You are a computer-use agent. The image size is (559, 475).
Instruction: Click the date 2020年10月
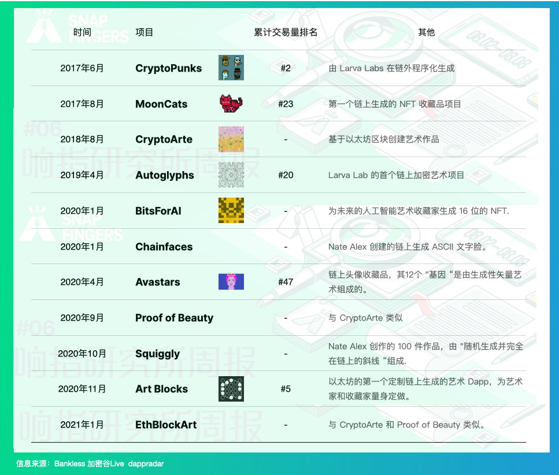click(82, 354)
